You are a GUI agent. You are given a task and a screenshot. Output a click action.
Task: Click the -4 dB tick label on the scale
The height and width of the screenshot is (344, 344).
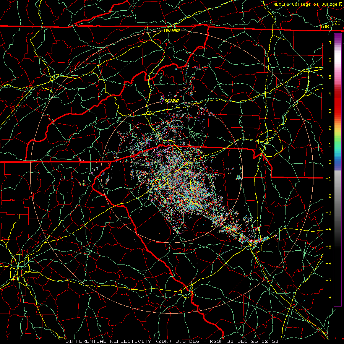[328, 230]
